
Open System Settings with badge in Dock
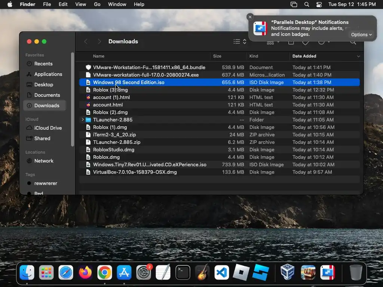tap(144, 272)
